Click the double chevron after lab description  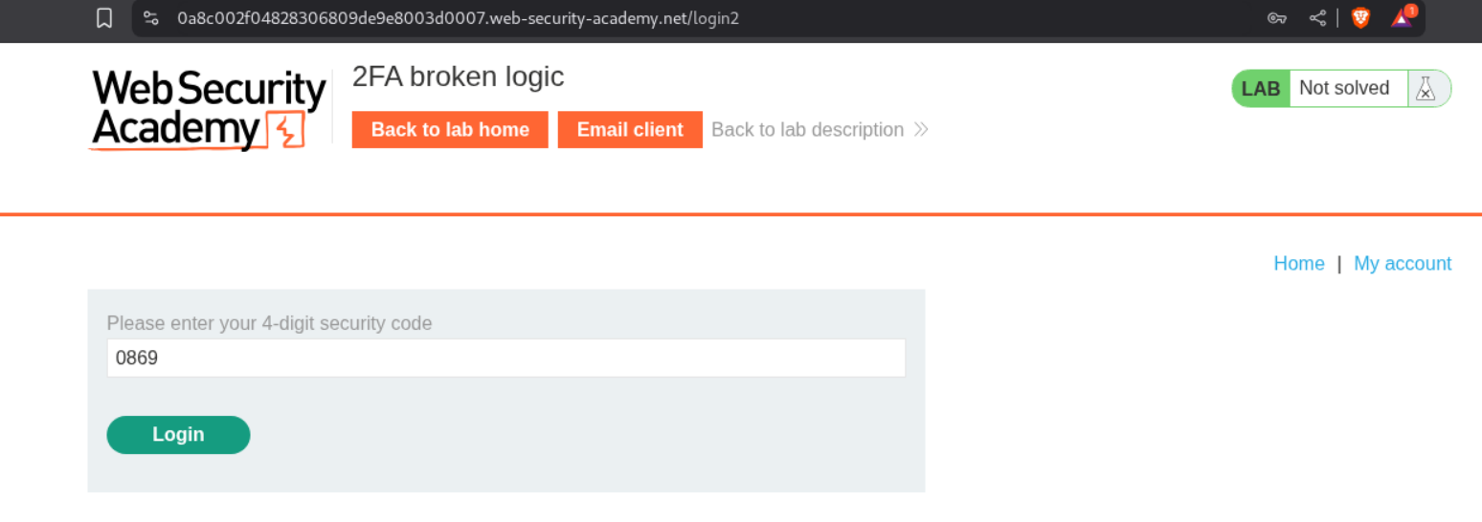(x=921, y=130)
